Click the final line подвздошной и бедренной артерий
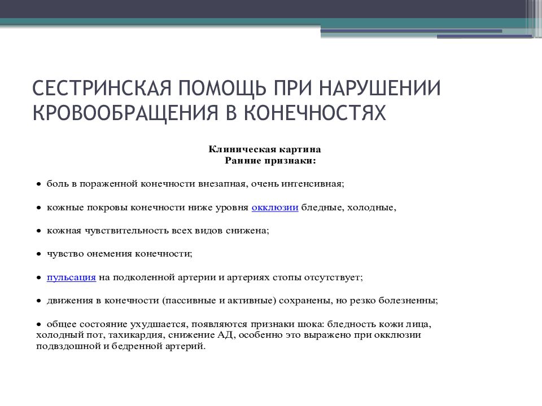The image size is (542, 406). (121, 346)
